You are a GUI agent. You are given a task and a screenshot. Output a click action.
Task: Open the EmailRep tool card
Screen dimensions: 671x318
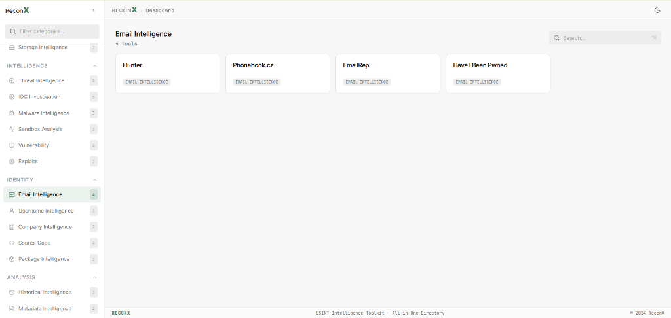(388, 73)
